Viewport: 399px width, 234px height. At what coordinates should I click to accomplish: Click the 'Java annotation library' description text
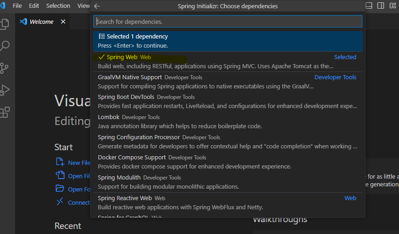[180, 126]
